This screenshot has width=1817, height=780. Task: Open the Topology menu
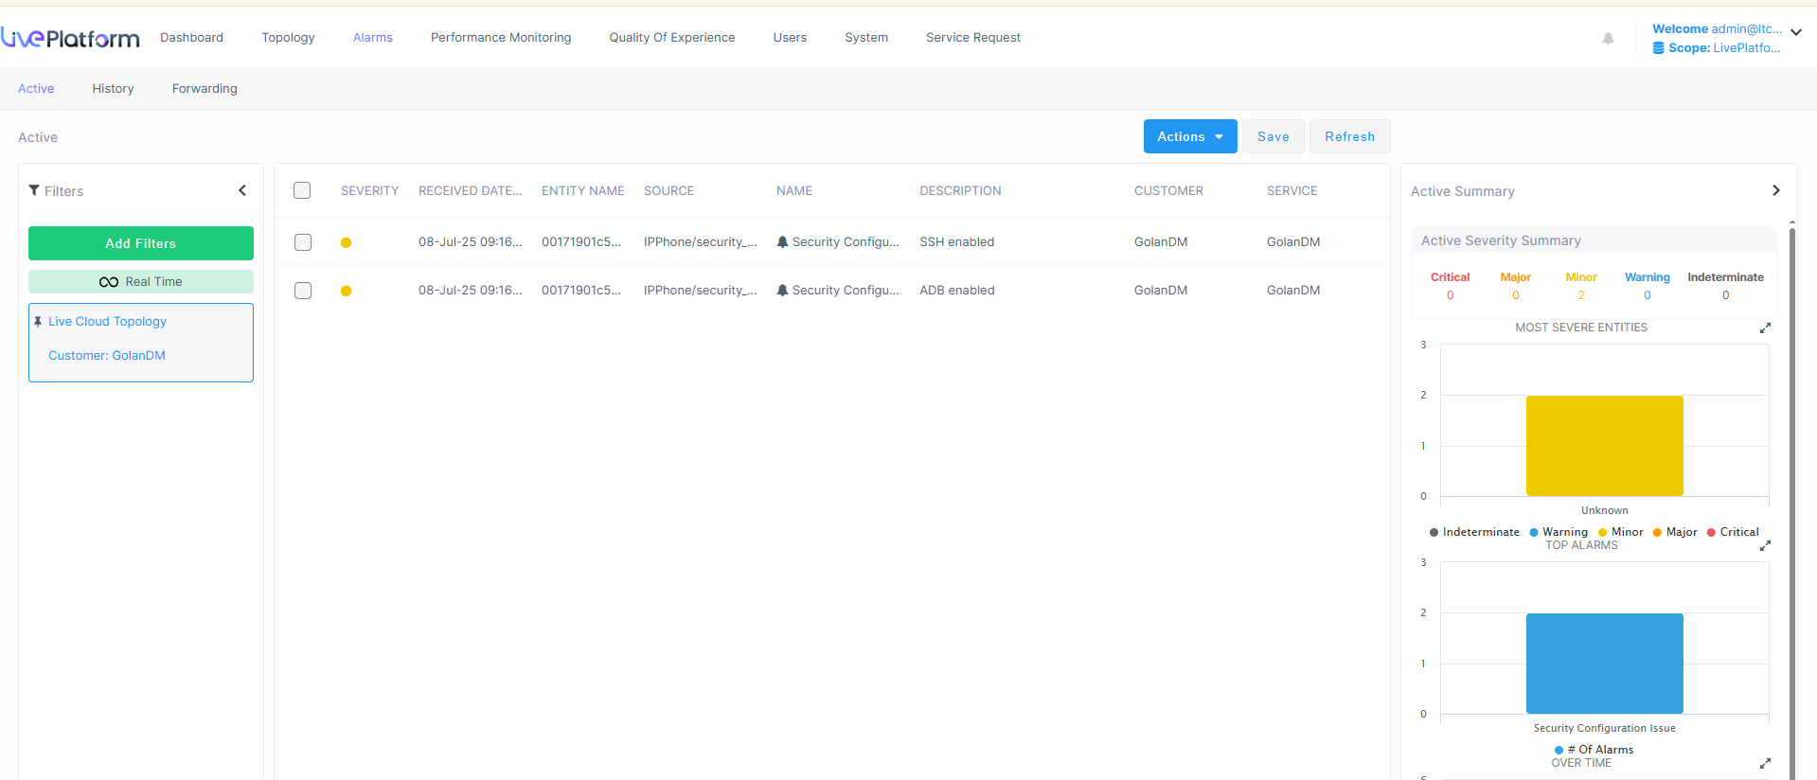[288, 38]
